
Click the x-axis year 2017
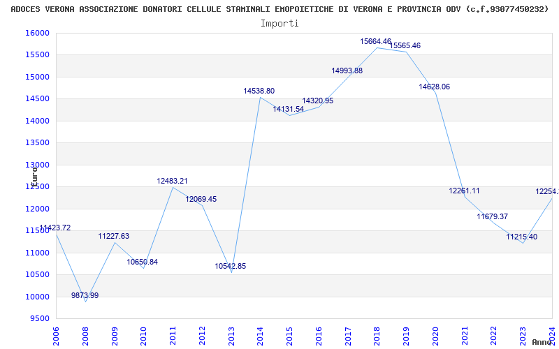(348, 336)
